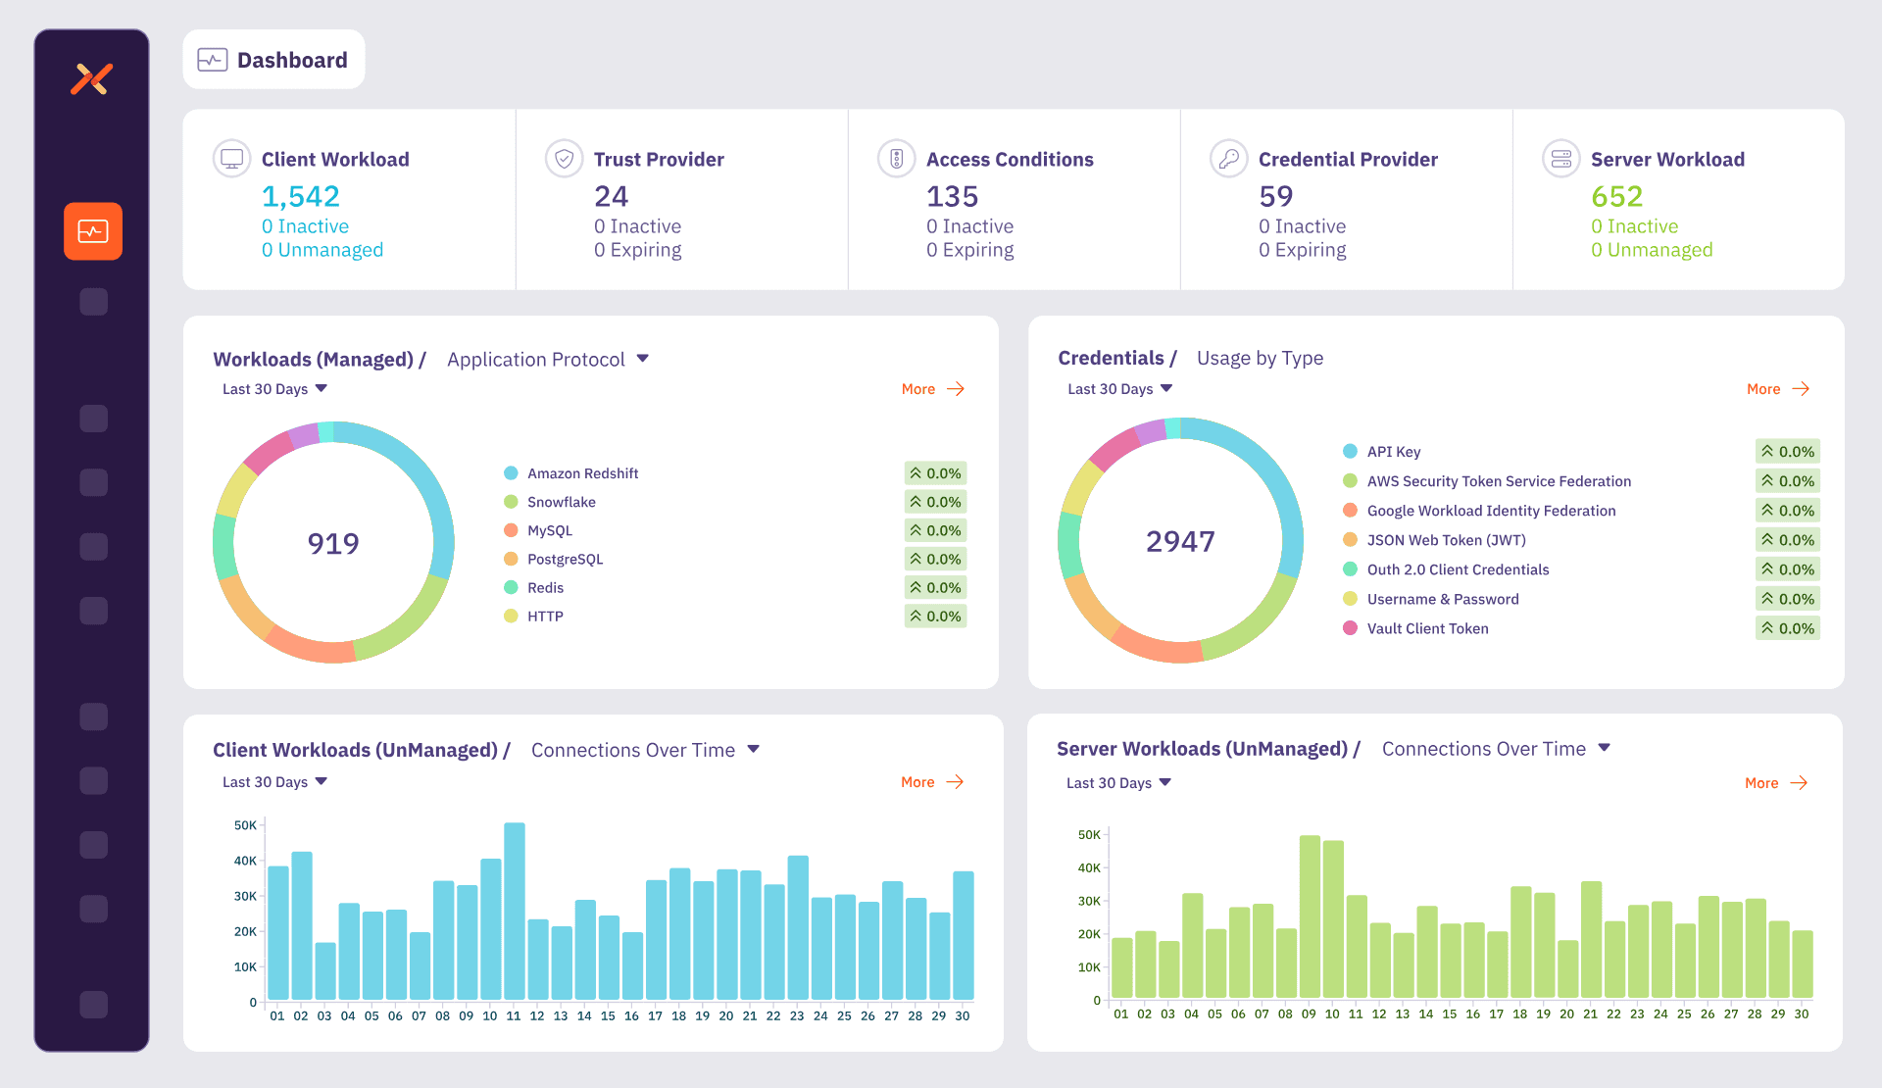Image resolution: width=1882 pixels, height=1088 pixels.
Task: Select the active dashboard icon in sidebar
Action: tap(93, 231)
